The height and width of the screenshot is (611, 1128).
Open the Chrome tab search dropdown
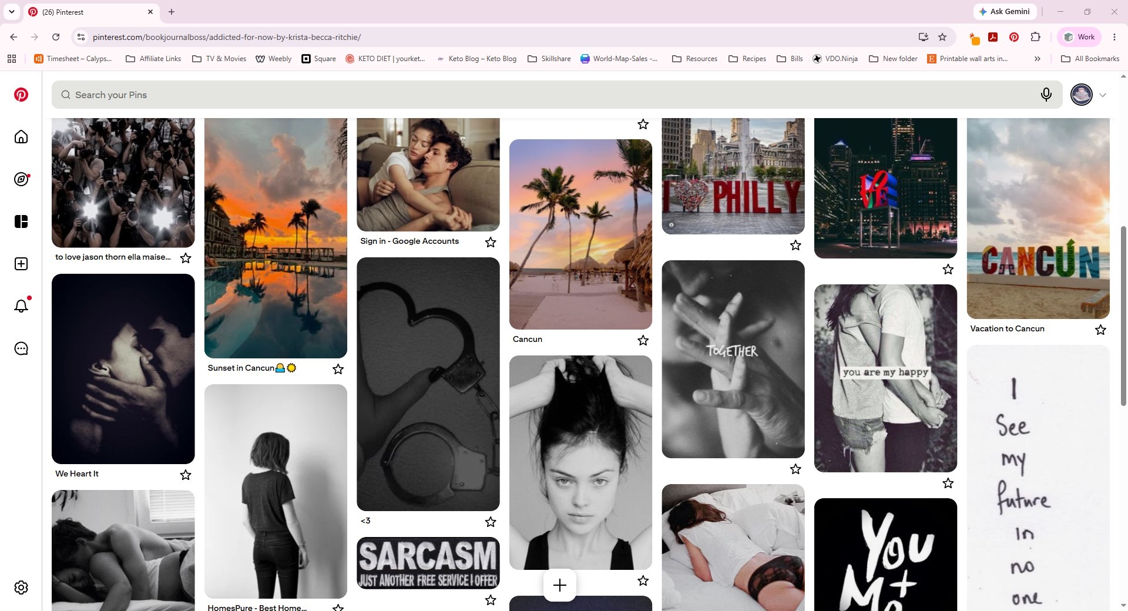tap(11, 12)
